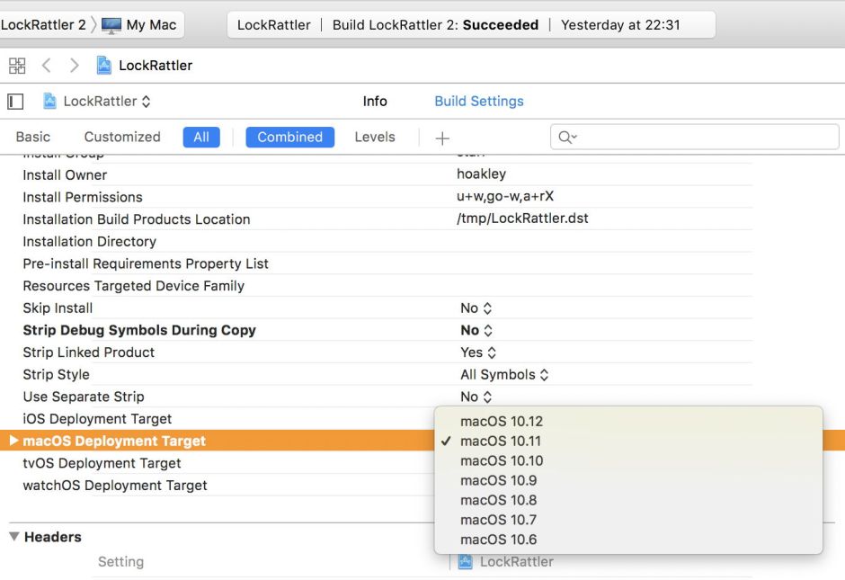Image resolution: width=845 pixels, height=580 pixels.
Task: Click the plus button to add build setting
Action: pyautogui.click(x=441, y=138)
